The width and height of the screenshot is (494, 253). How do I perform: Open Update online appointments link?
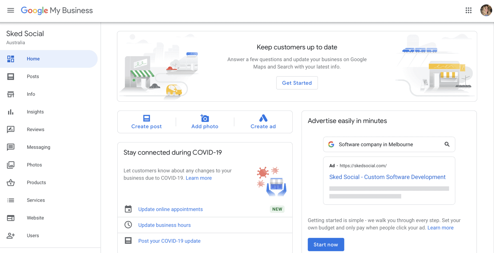[x=170, y=209]
